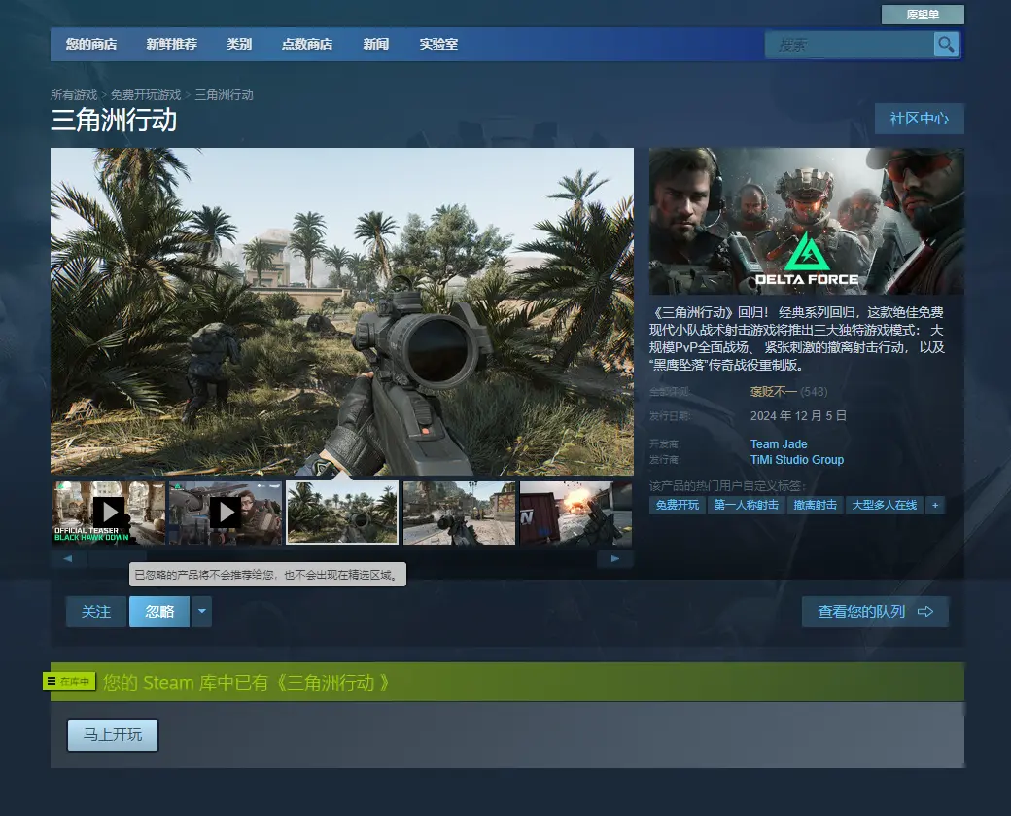Viewport: 1011px width, 816px height.
Task: Open the 您的商店 menu
Action: (91, 44)
